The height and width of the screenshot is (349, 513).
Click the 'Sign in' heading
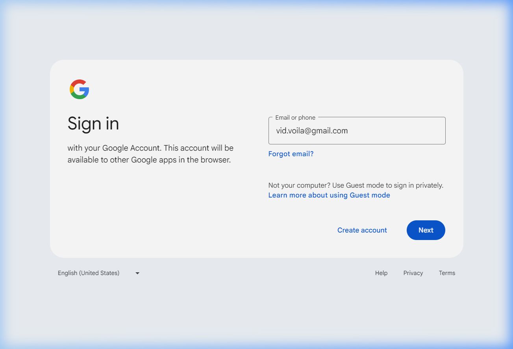(93, 124)
